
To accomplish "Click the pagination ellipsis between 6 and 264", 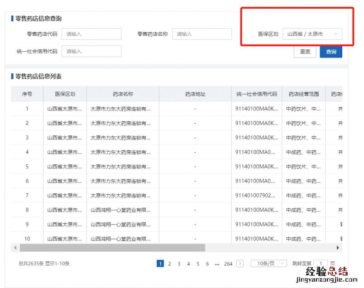I will 217,264.
